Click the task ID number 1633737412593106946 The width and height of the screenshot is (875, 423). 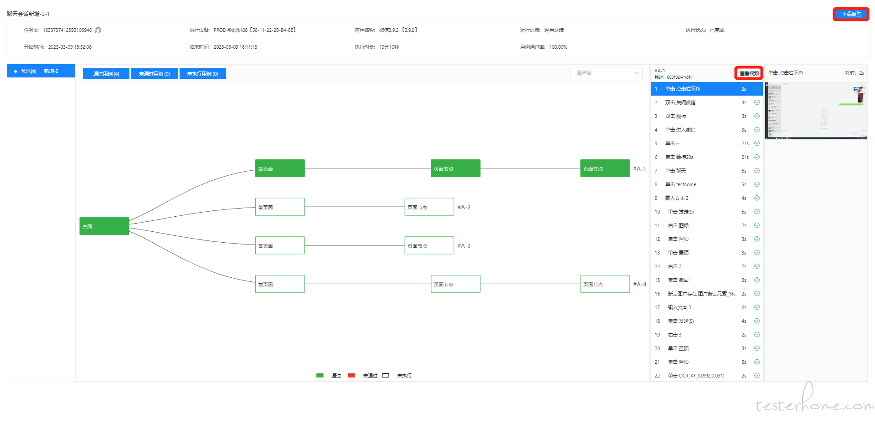(x=67, y=30)
